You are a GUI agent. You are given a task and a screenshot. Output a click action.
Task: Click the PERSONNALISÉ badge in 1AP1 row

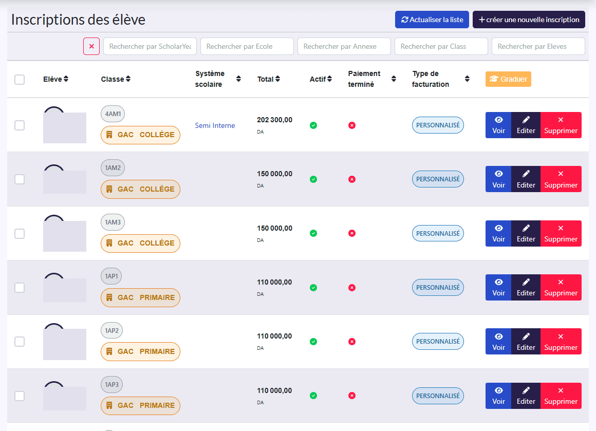click(438, 288)
